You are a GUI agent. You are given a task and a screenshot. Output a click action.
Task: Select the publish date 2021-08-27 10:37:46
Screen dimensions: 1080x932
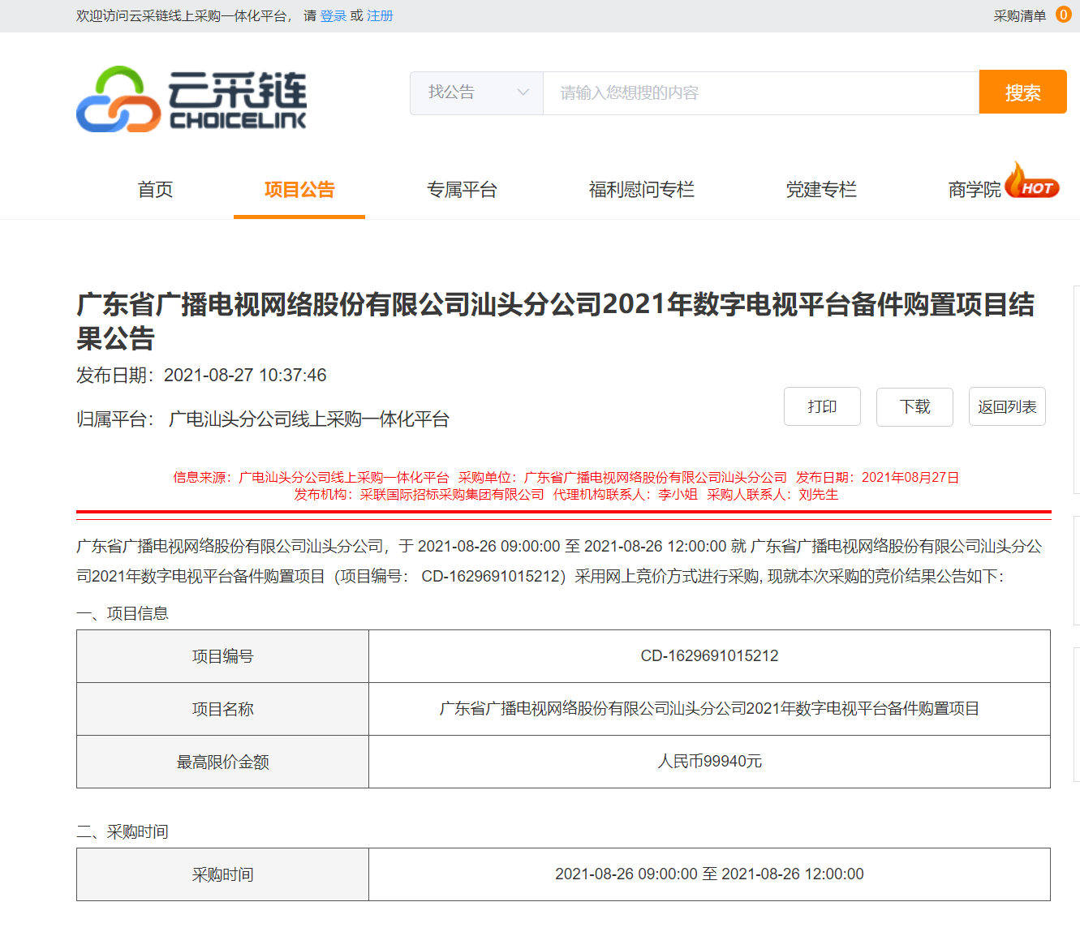pos(245,375)
